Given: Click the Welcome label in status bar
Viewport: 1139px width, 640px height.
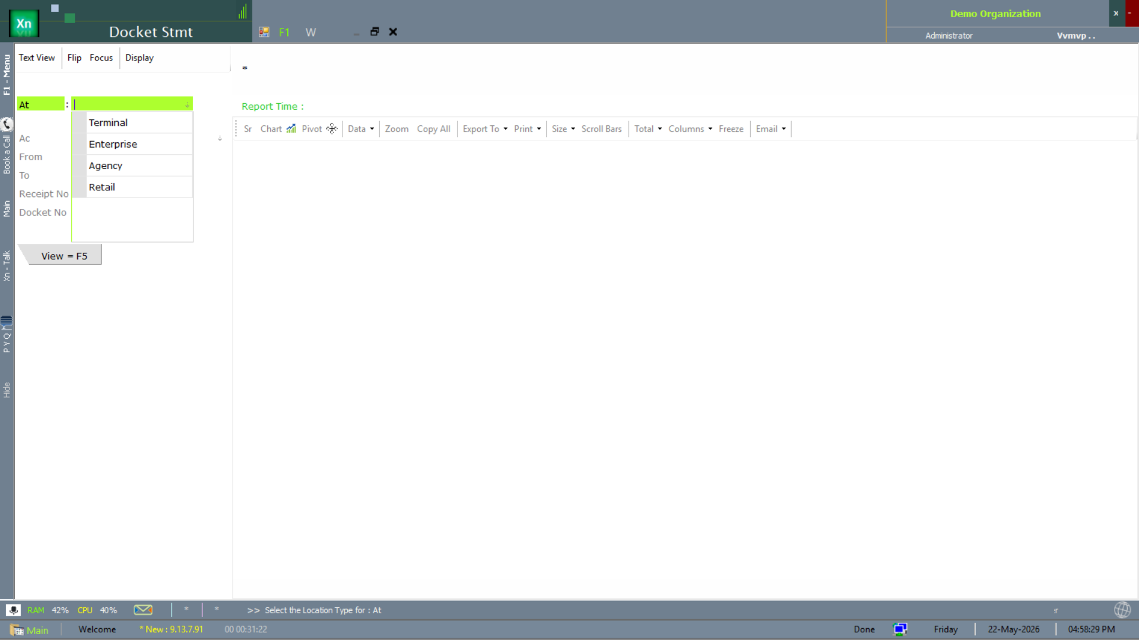Looking at the screenshot, I should [x=97, y=629].
